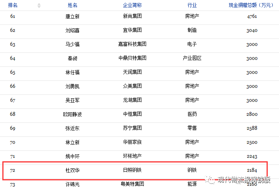Select the donation amount 2500
Screen dimensions: 279x192
(252, 142)
